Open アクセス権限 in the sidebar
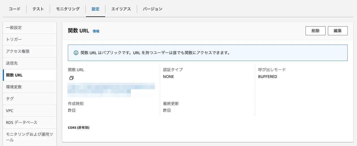This screenshot has height=146, width=357. click(30, 51)
